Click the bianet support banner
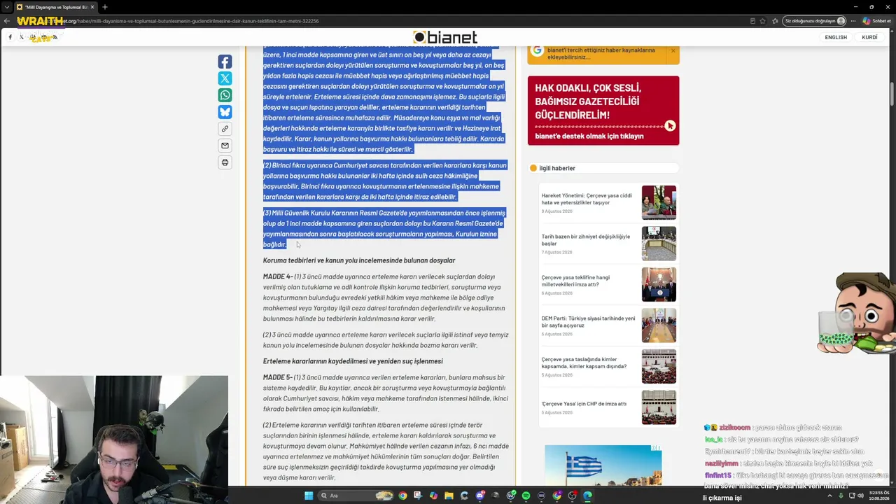The width and height of the screenshot is (896, 504). [x=603, y=111]
